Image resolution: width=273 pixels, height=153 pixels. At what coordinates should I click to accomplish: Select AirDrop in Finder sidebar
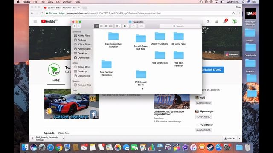(82, 40)
